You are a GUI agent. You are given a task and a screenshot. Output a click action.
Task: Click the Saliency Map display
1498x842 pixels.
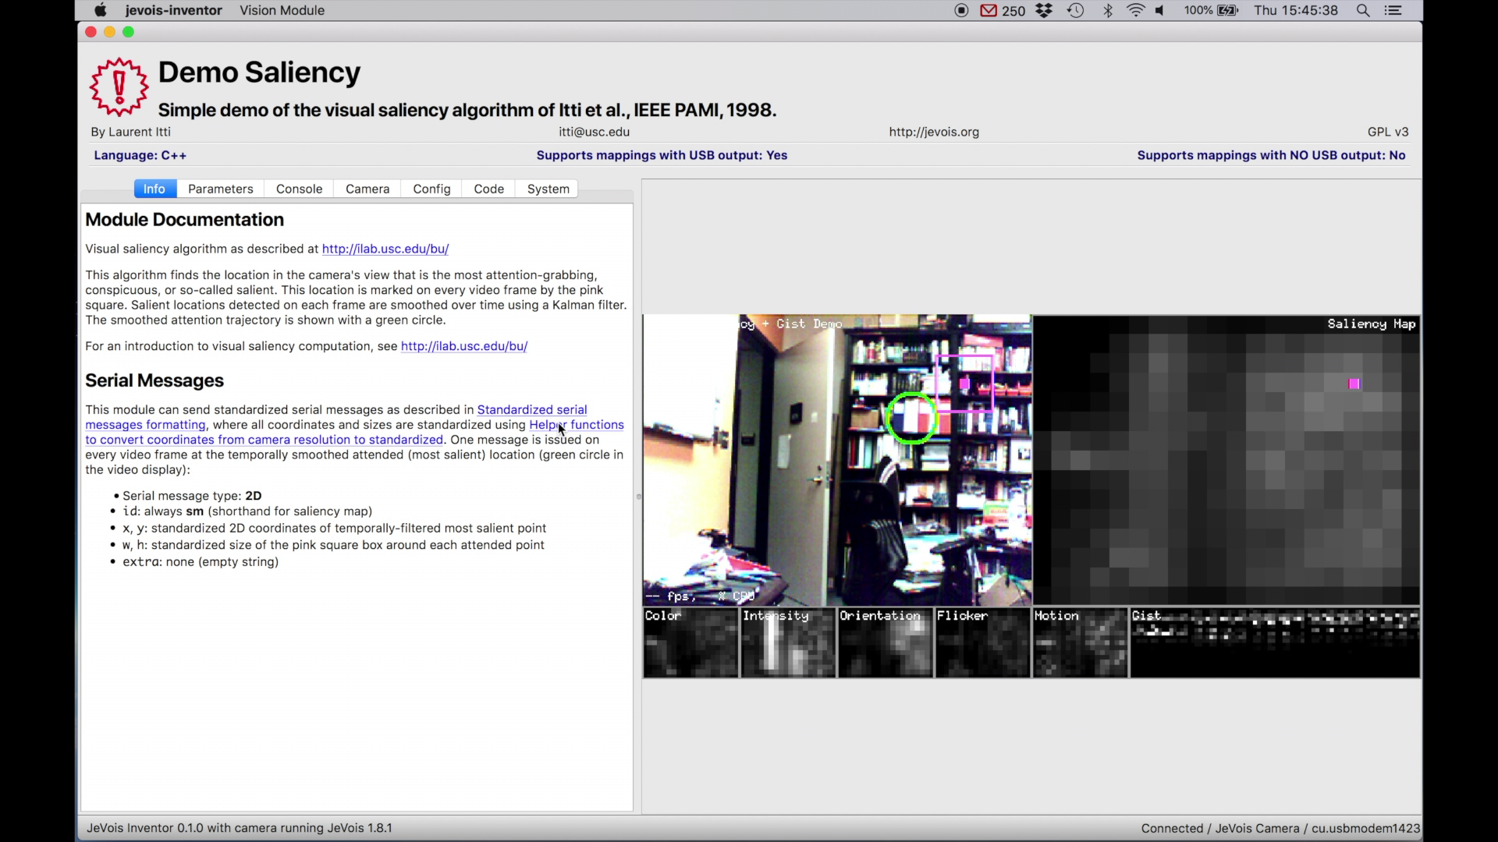(x=1226, y=460)
